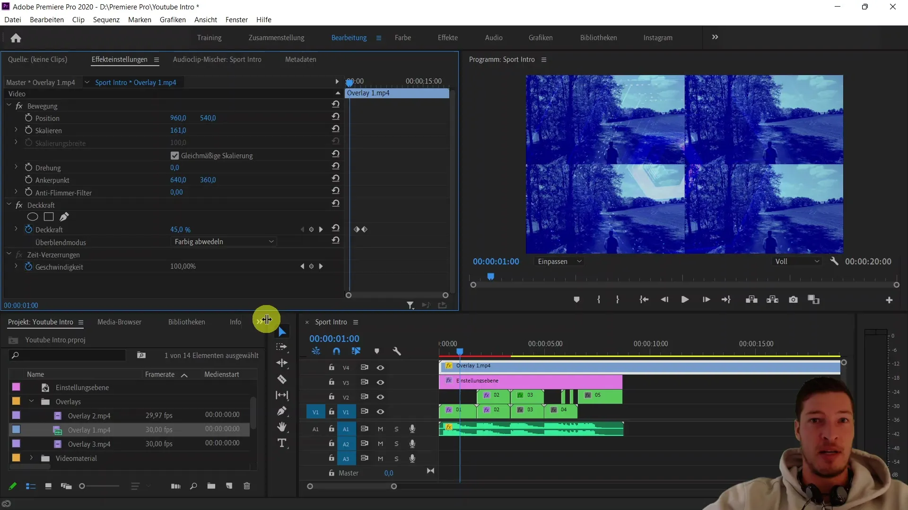Click the Find magnifier in Project panel
This screenshot has width=908, height=510.
(x=193, y=486)
